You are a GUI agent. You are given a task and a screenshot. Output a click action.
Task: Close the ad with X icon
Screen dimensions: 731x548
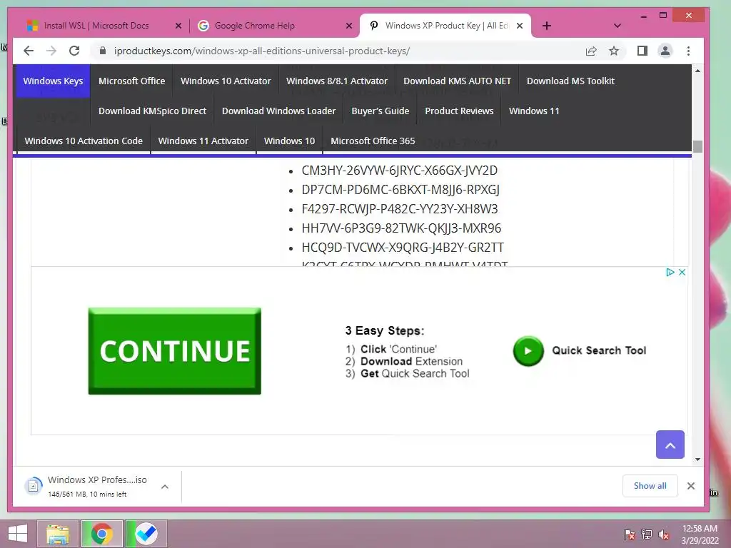(682, 272)
